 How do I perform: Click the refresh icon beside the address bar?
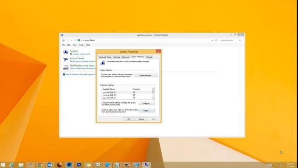216,41
